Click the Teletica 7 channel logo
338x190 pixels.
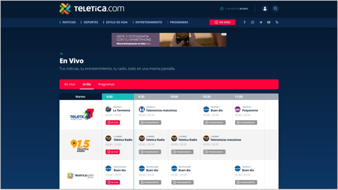[82, 114]
